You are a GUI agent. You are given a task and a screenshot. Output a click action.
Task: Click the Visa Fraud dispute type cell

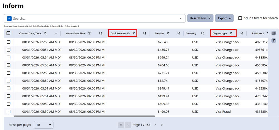tap(223, 112)
